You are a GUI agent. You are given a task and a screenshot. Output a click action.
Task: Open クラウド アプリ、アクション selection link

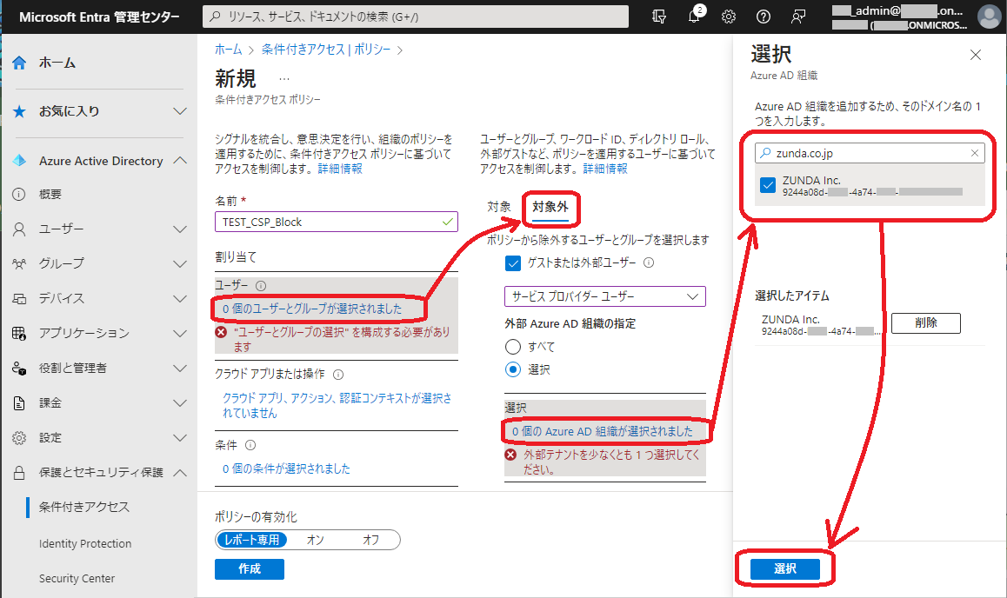tap(337, 406)
